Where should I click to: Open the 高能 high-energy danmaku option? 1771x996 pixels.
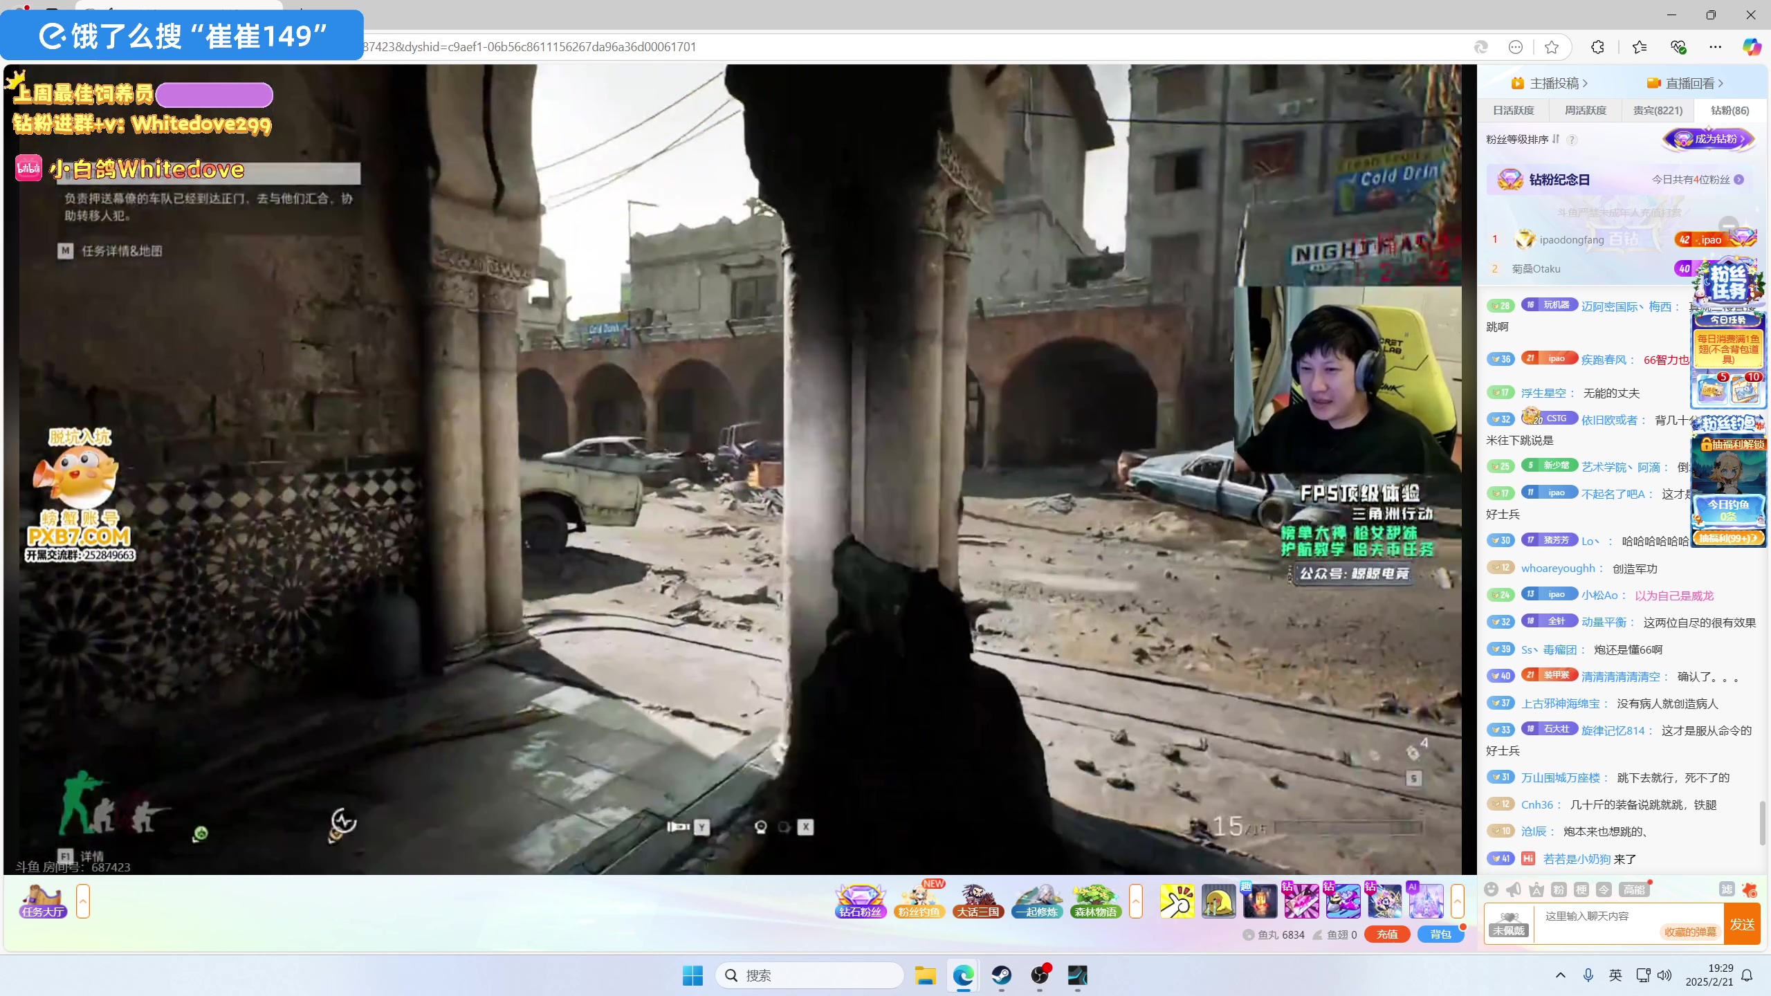(x=1634, y=889)
